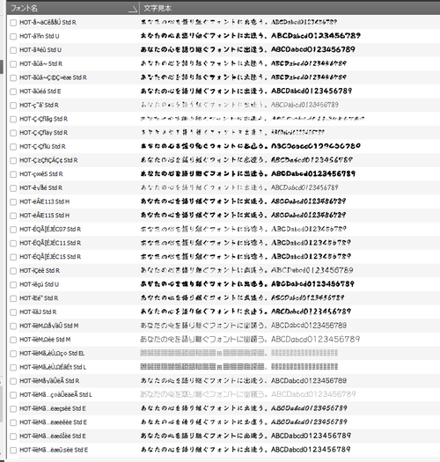Click the outlined light preview in Std L row
The image size is (440, 462).
248,394
